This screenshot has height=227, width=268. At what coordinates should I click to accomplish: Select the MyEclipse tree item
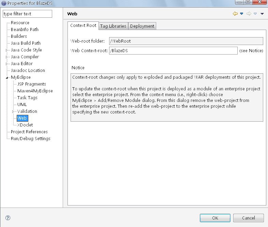pos(21,77)
